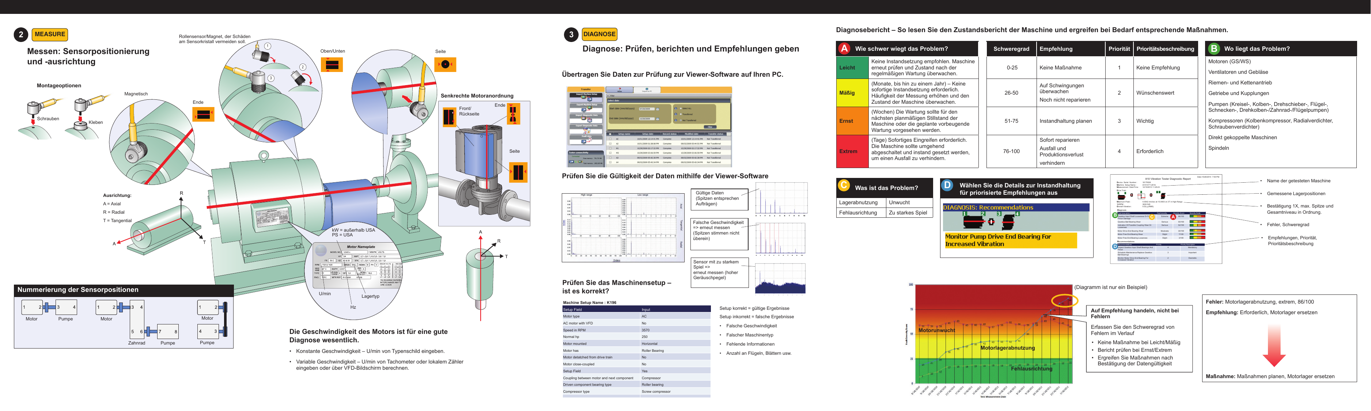Click the 'Schweregrad' column header
This screenshot has height=411, width=1371.
point(1011,49)
